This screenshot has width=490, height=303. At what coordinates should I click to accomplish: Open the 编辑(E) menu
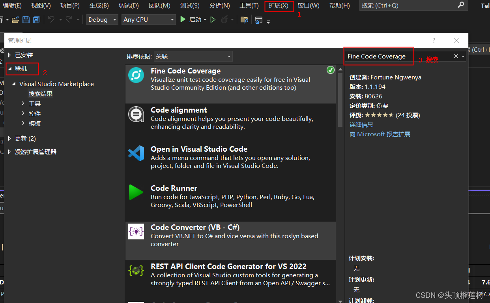(12, 6)
